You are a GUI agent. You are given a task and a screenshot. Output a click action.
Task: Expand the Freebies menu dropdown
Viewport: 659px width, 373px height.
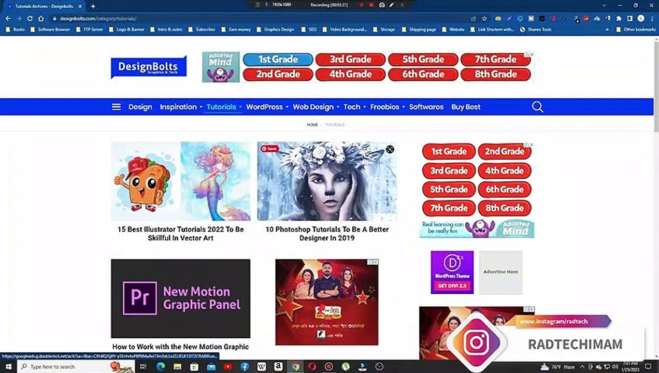pyautogui.click(x=404, y=107)
